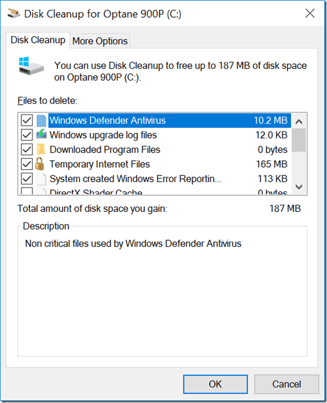Viewport: 327px width, 403px height.
Task: Uncheck Windows Defender Antivirus checkbox
Action: click(x=27, y=120)
